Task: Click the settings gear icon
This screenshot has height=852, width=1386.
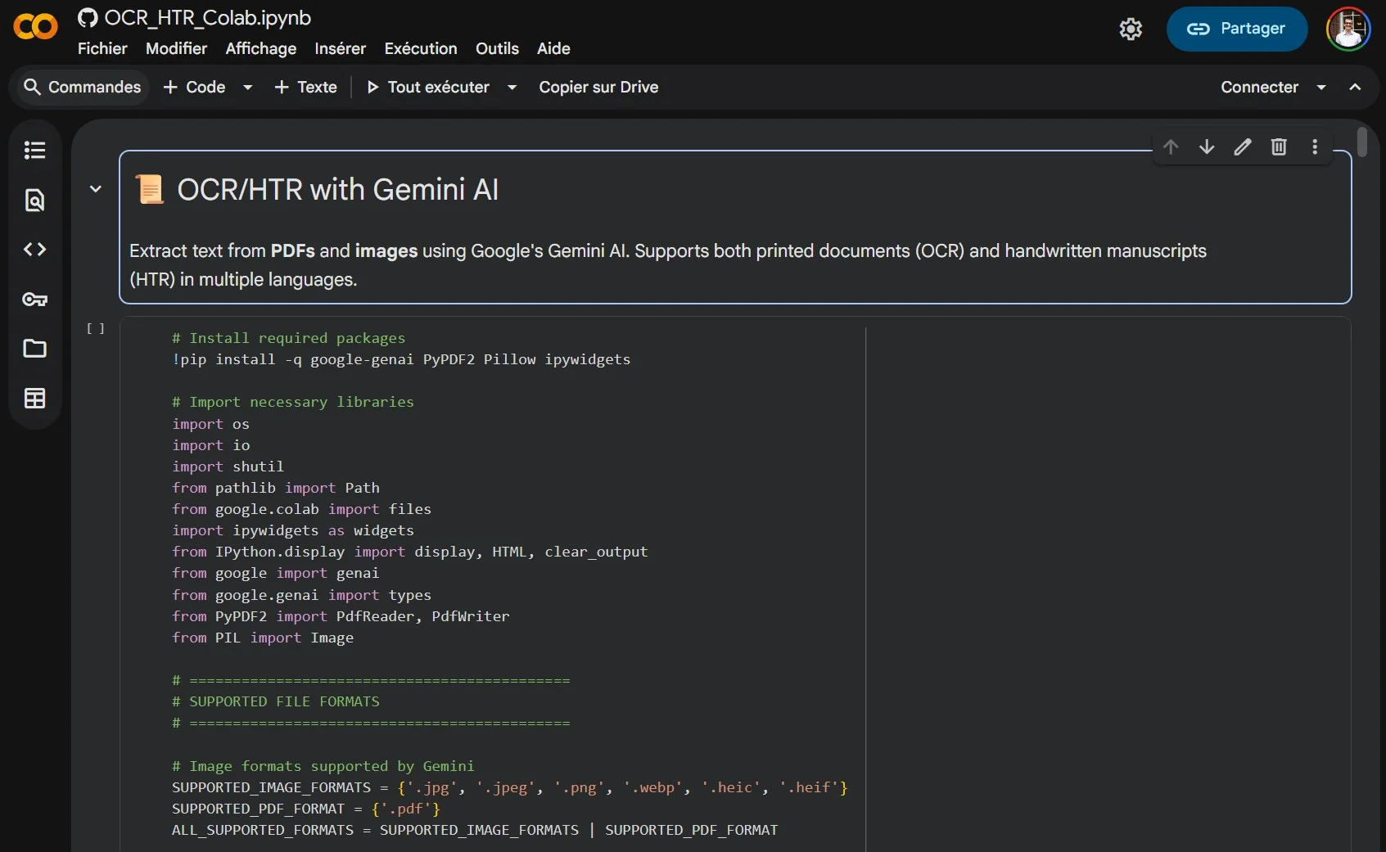Action: coord(1131,29)
